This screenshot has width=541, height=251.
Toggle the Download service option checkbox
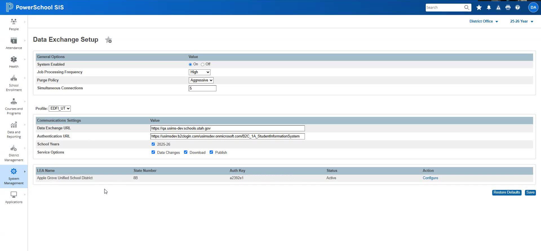pos(186,152)
